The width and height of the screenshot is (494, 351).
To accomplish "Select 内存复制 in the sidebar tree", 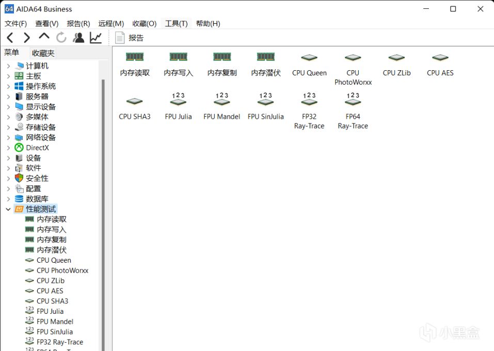I will [x=52, y=240].
